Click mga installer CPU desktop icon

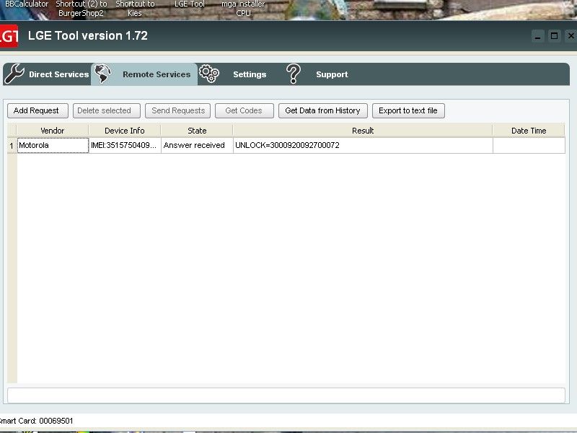point(243,9)
